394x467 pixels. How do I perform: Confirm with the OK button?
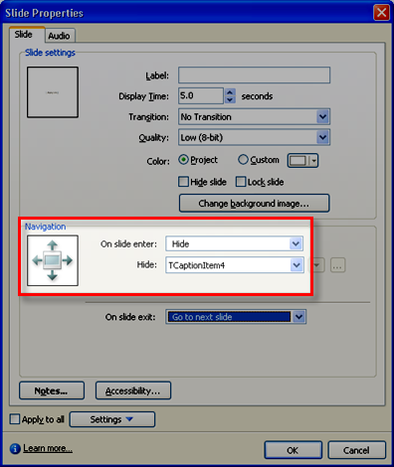tap(294, 450)
